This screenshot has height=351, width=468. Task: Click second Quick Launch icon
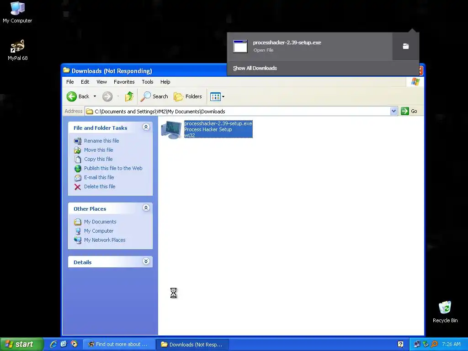pyautogui.click(x=64, y=344)
